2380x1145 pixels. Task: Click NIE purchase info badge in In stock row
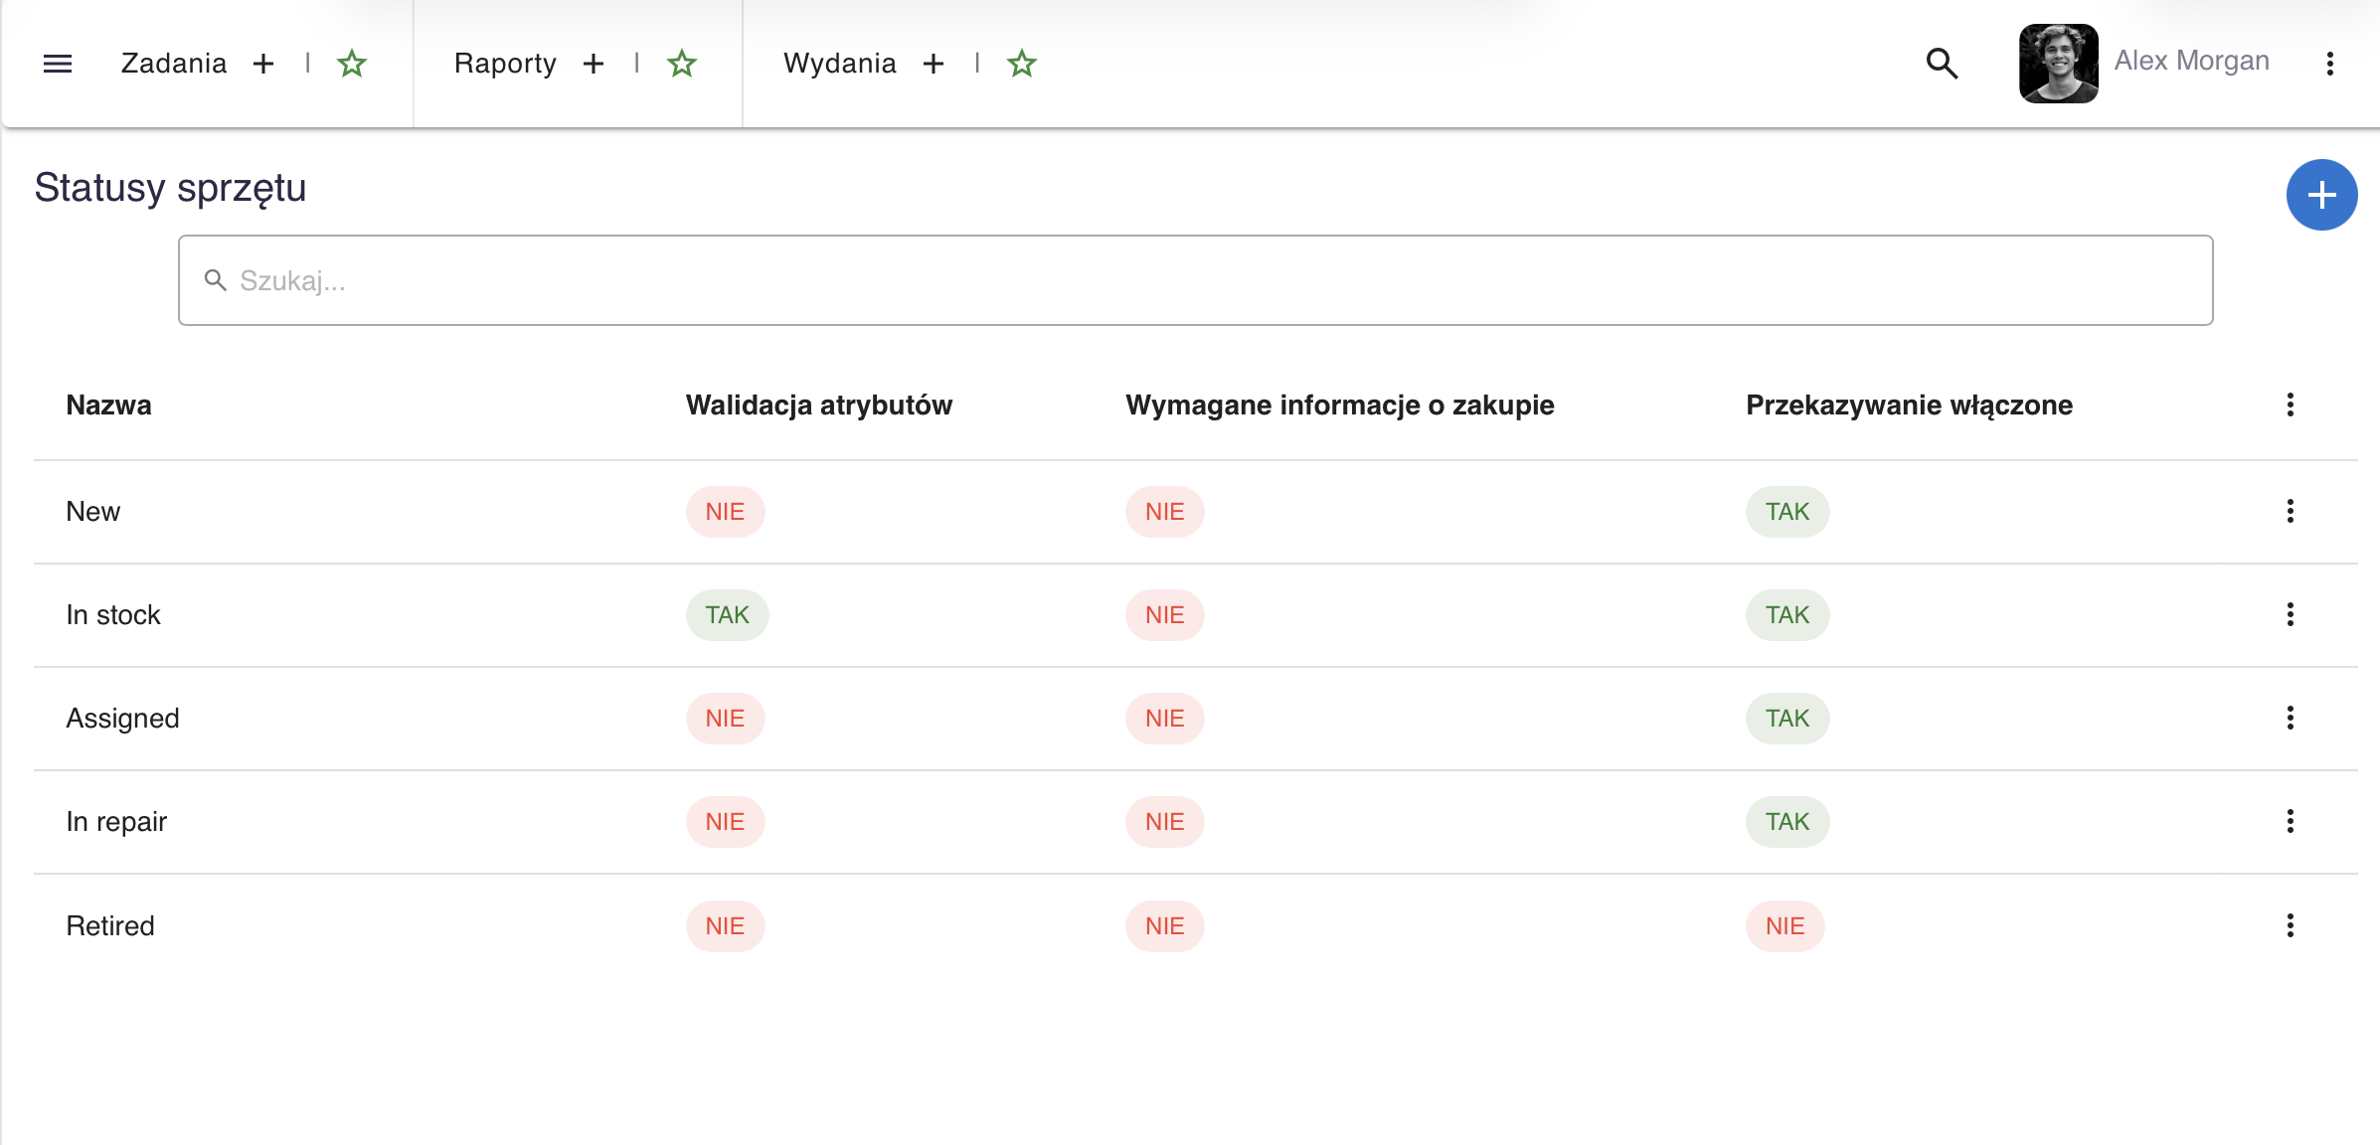(1165, 615)
